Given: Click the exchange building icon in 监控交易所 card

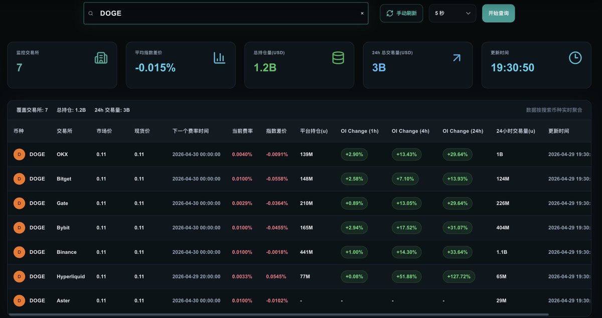Looking at the screenshot, I should click(x=101, y=58).
